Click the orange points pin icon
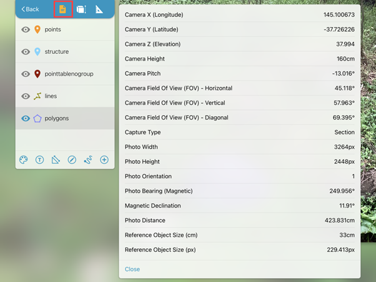 (x=37, y=29)
